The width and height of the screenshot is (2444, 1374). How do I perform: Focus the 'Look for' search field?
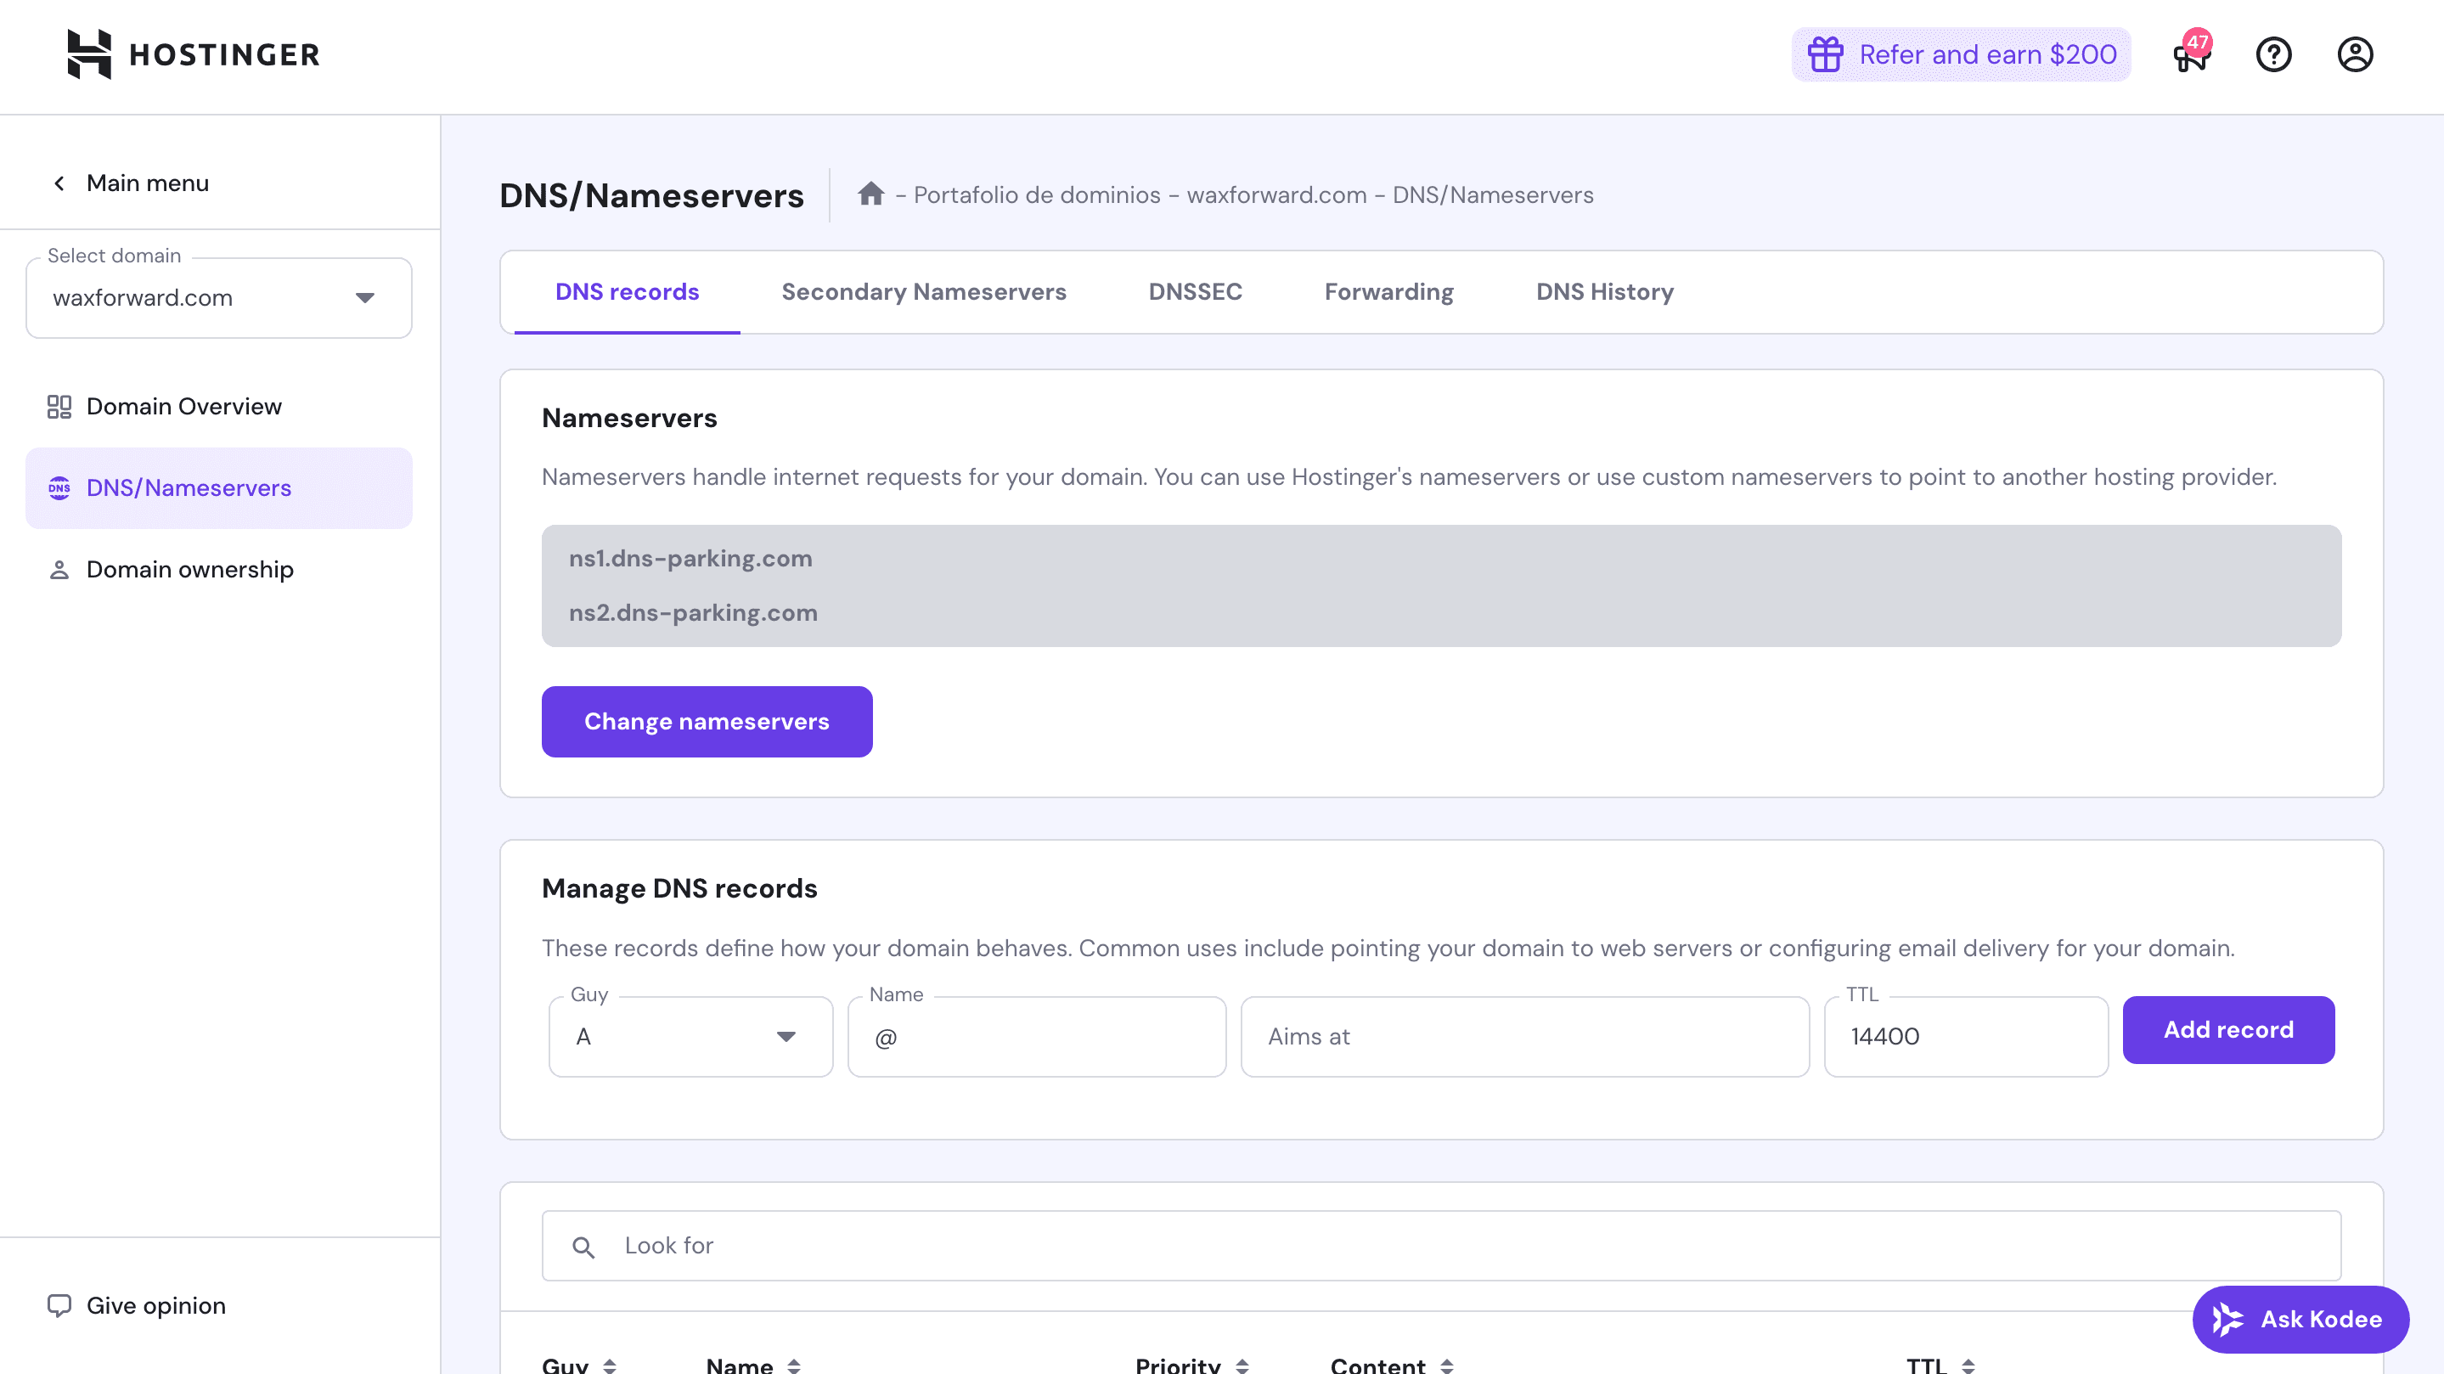coord(1440,1245)
